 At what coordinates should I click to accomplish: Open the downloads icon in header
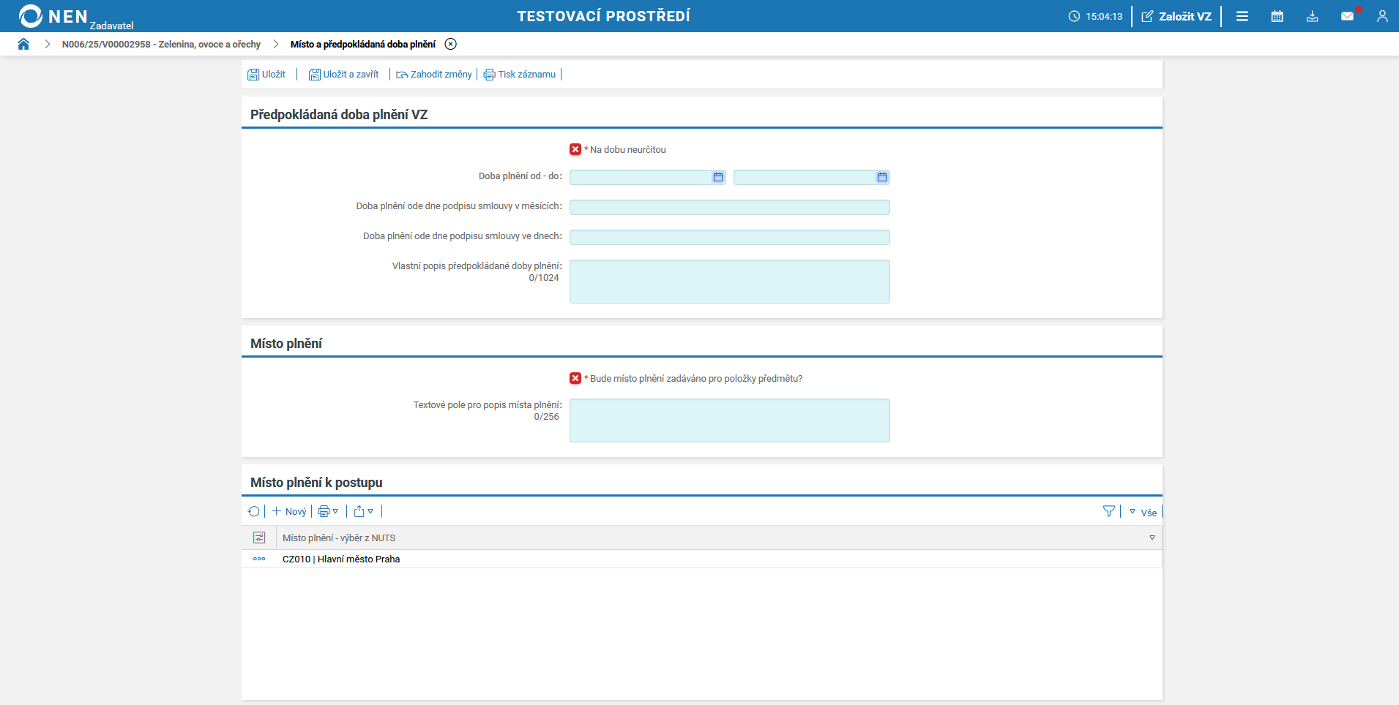point(1312,16)
